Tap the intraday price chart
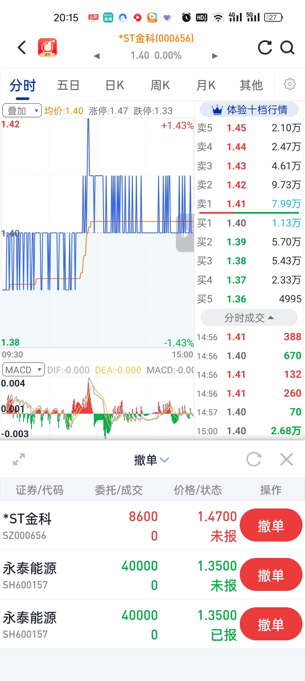Image resolution: width=305 pixels, height=681 pixels. coord(97,233)
